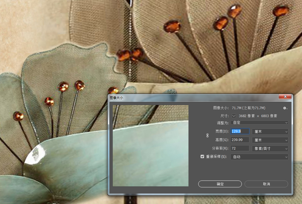The width and height of the screenshot is (302, 204).
Task: Expand the 调整为 preset dropdown
Action: 259,123
